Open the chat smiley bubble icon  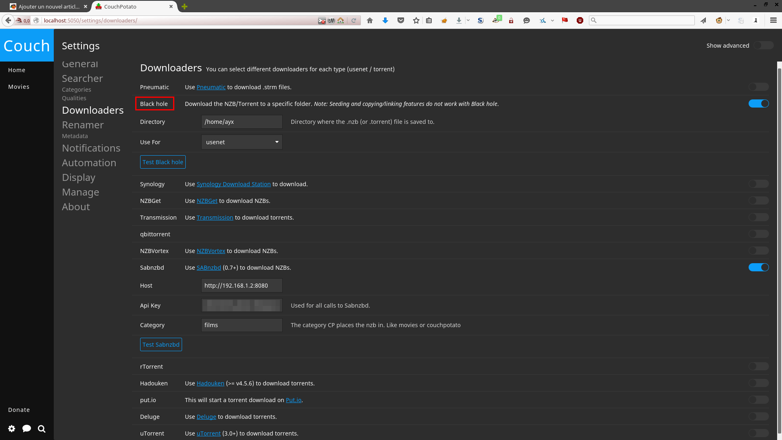coord(527,20)
